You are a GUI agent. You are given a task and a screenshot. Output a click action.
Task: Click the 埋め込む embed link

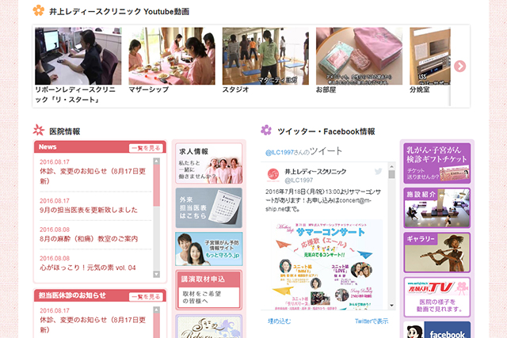(x=280, y=321)
